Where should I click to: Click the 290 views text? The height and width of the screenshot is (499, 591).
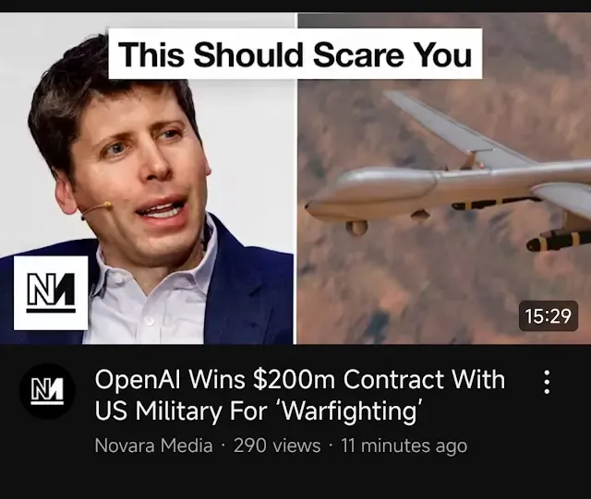pyautogui.click(x=277, y=446)
